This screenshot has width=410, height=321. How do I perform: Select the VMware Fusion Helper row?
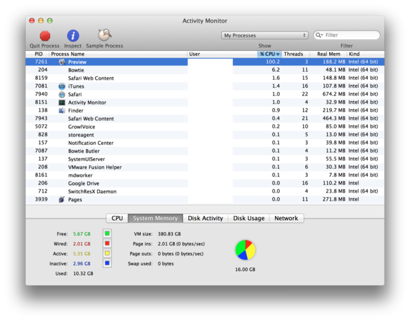[205, 167]
